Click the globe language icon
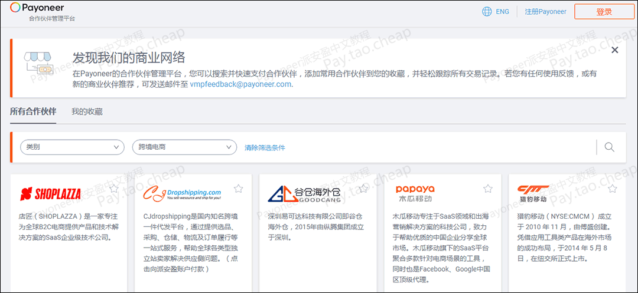 487,11
